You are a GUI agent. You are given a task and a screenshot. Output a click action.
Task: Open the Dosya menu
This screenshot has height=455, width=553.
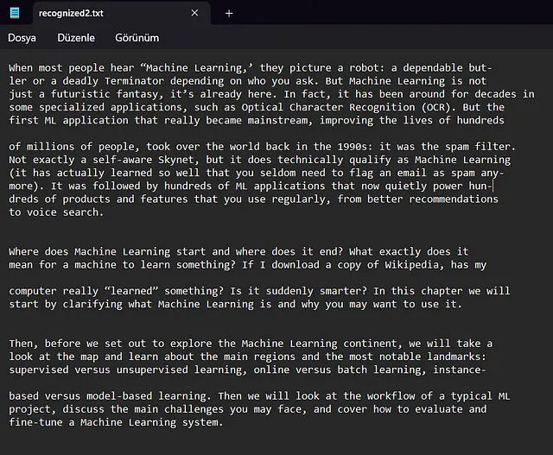click(22, 38)
